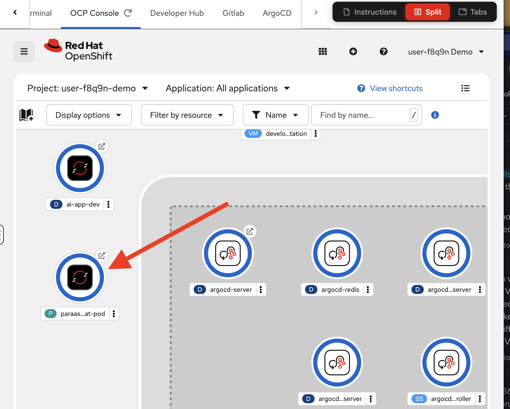The height and width of the screenshot is (409, 510).
Task: Open the Application: All applications dropdown
Action: [227, 88]
